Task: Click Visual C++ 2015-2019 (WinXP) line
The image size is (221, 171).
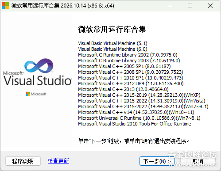Action: click(x=139, y=95)
